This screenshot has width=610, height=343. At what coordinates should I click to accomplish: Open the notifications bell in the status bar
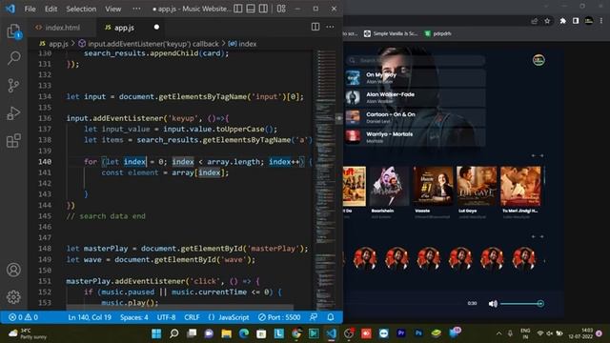pos(331,317)
